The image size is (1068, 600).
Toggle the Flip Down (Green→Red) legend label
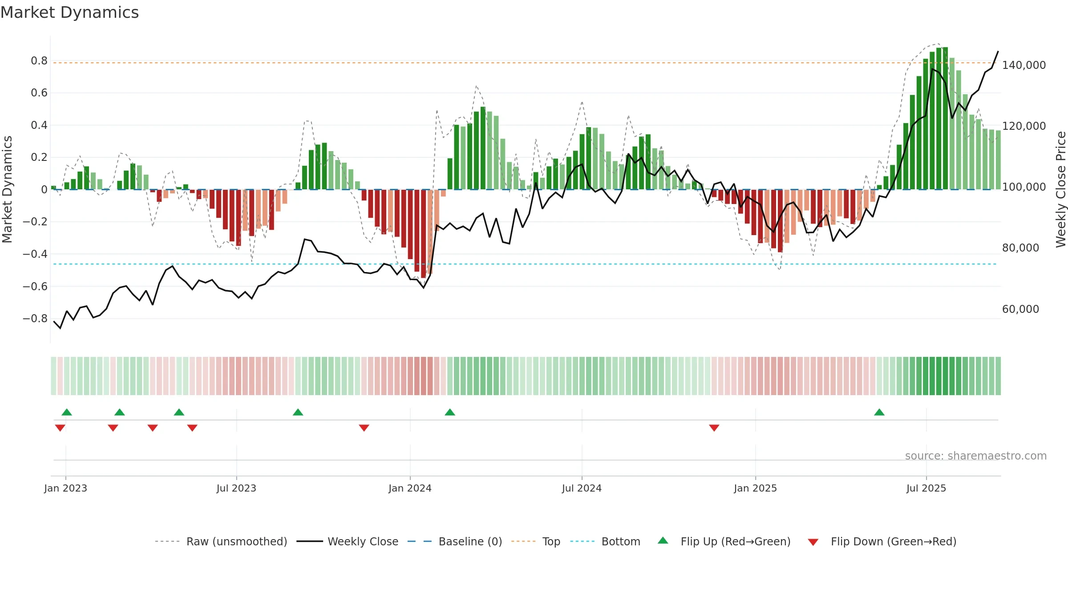click(x=894, y=541)
